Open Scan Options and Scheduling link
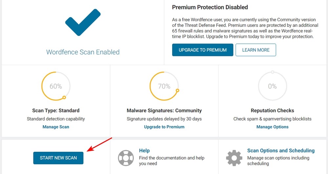This screenshot has width=328, height=174. (x=281, y=151)
